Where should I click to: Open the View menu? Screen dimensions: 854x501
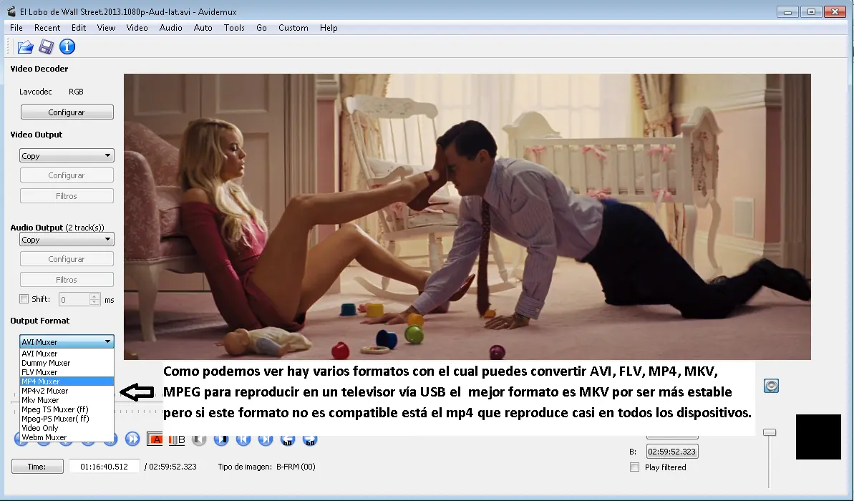[106, 28]
